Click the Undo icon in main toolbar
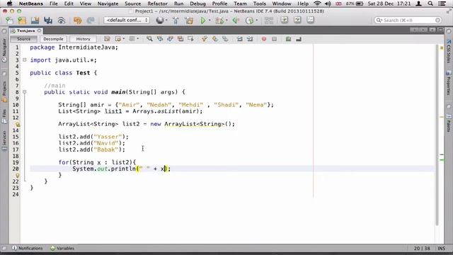The image size is (453, 255). tap(77, 21)
